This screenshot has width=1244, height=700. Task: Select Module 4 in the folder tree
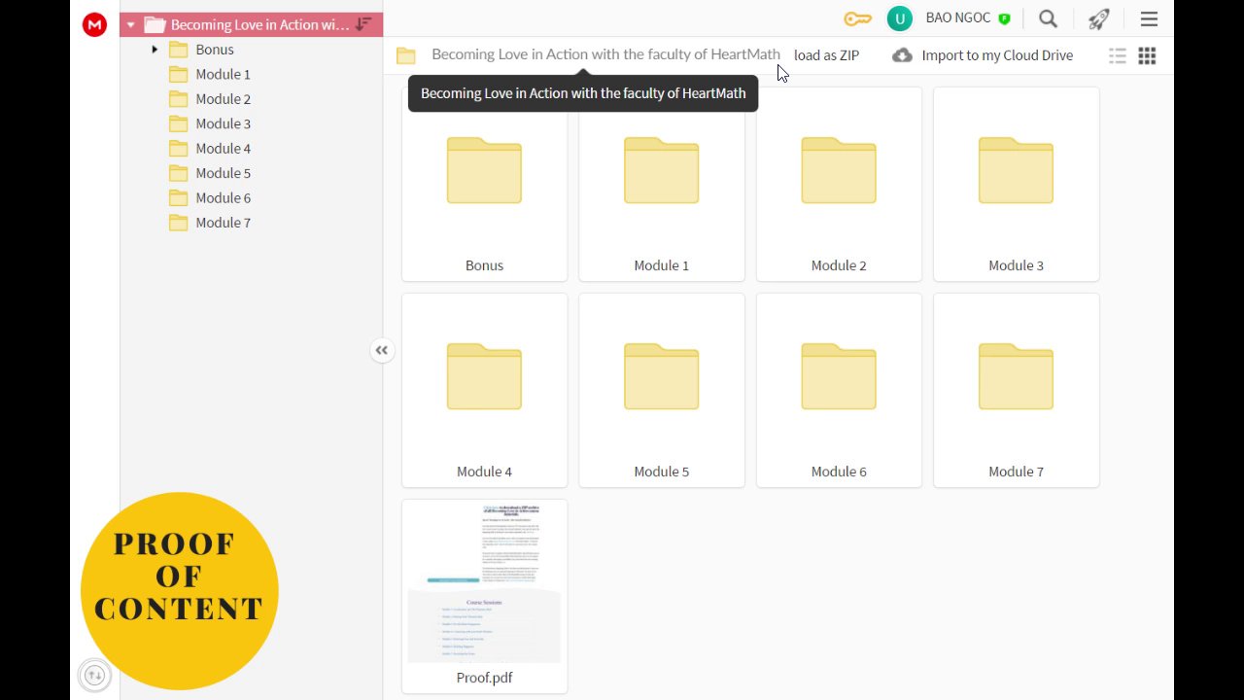coord(223,149)
